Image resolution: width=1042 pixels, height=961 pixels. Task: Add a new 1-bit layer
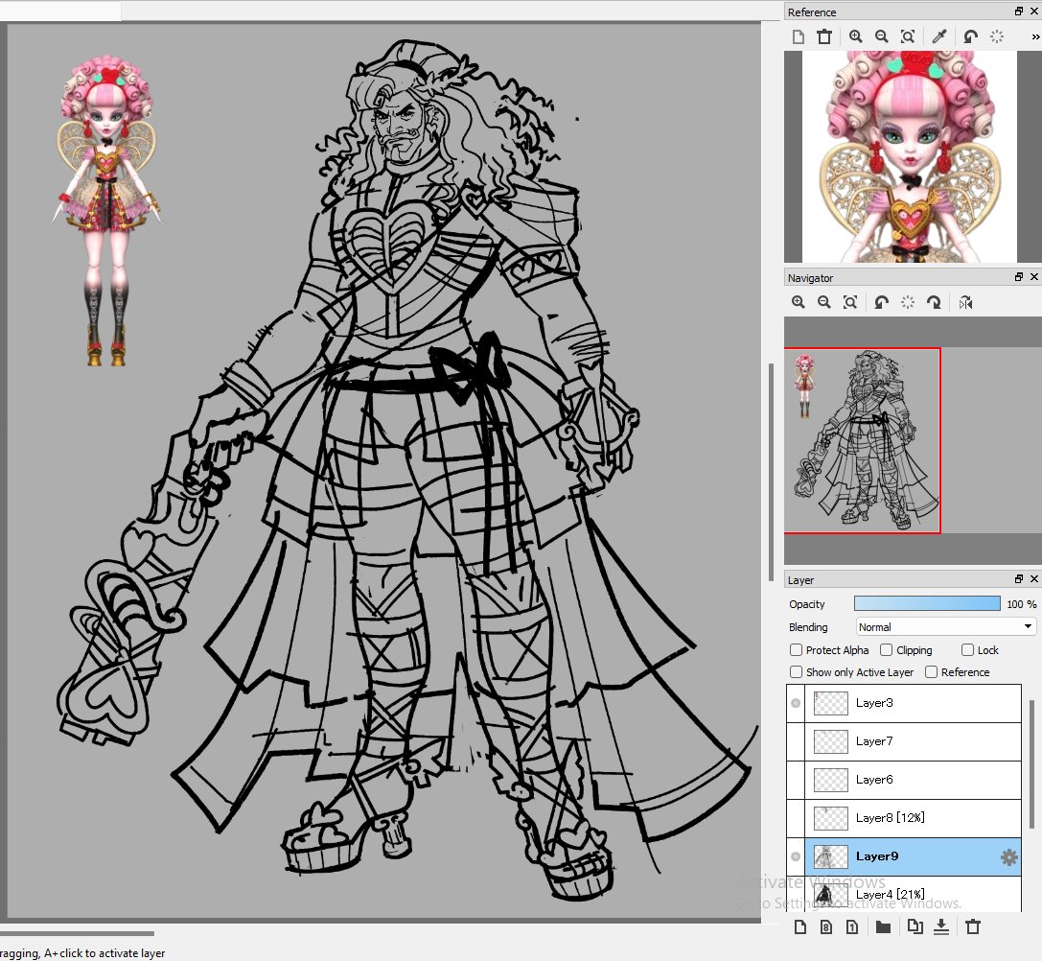pos(852,926)
